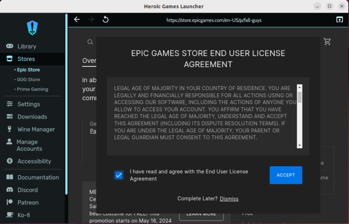This screenshot has height=224, width=349.
Task: Open Wine Manager in sidebar
Action: [x=36, y=129]
